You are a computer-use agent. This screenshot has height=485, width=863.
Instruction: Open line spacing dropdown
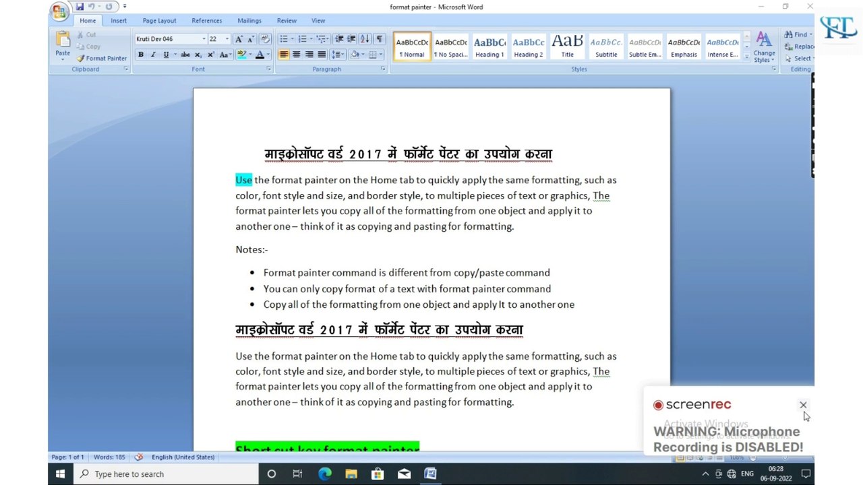pos(338,55)
